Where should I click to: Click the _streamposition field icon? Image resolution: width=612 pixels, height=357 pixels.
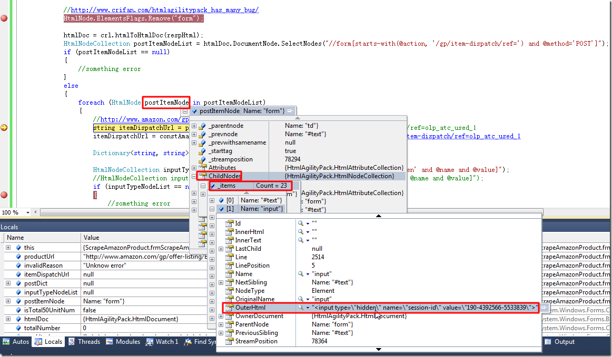[x=202, y=159]
